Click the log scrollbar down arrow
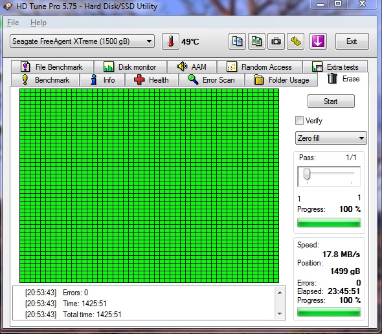Viewport: 382px width, 334px height. 280,313
